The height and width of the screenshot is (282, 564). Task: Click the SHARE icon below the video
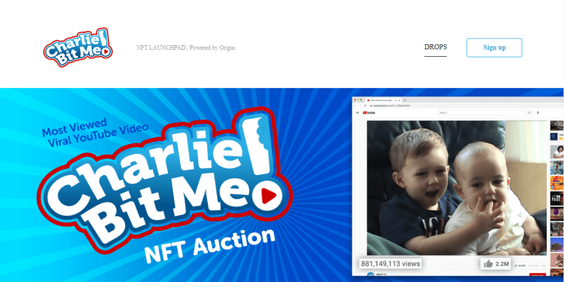517,265
